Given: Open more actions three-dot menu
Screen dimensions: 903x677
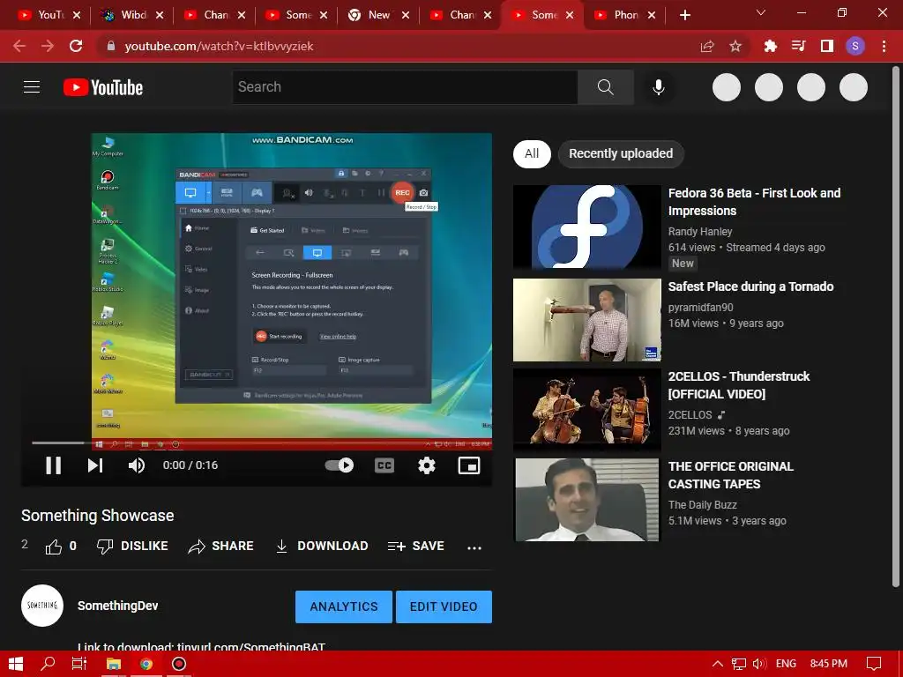Looking at the screenshot, I should click(474, 547).
